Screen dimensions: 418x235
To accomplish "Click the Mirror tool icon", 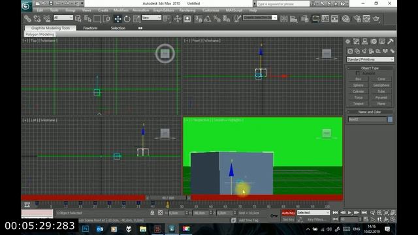I will [284, 19].
